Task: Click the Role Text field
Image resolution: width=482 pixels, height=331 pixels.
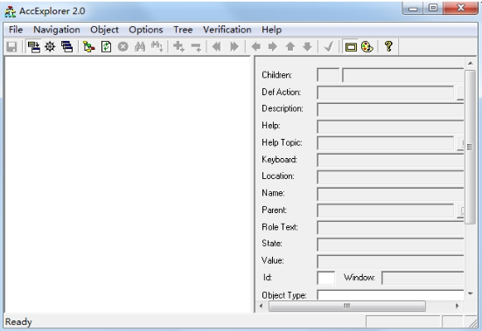Action: click(390, 228)
